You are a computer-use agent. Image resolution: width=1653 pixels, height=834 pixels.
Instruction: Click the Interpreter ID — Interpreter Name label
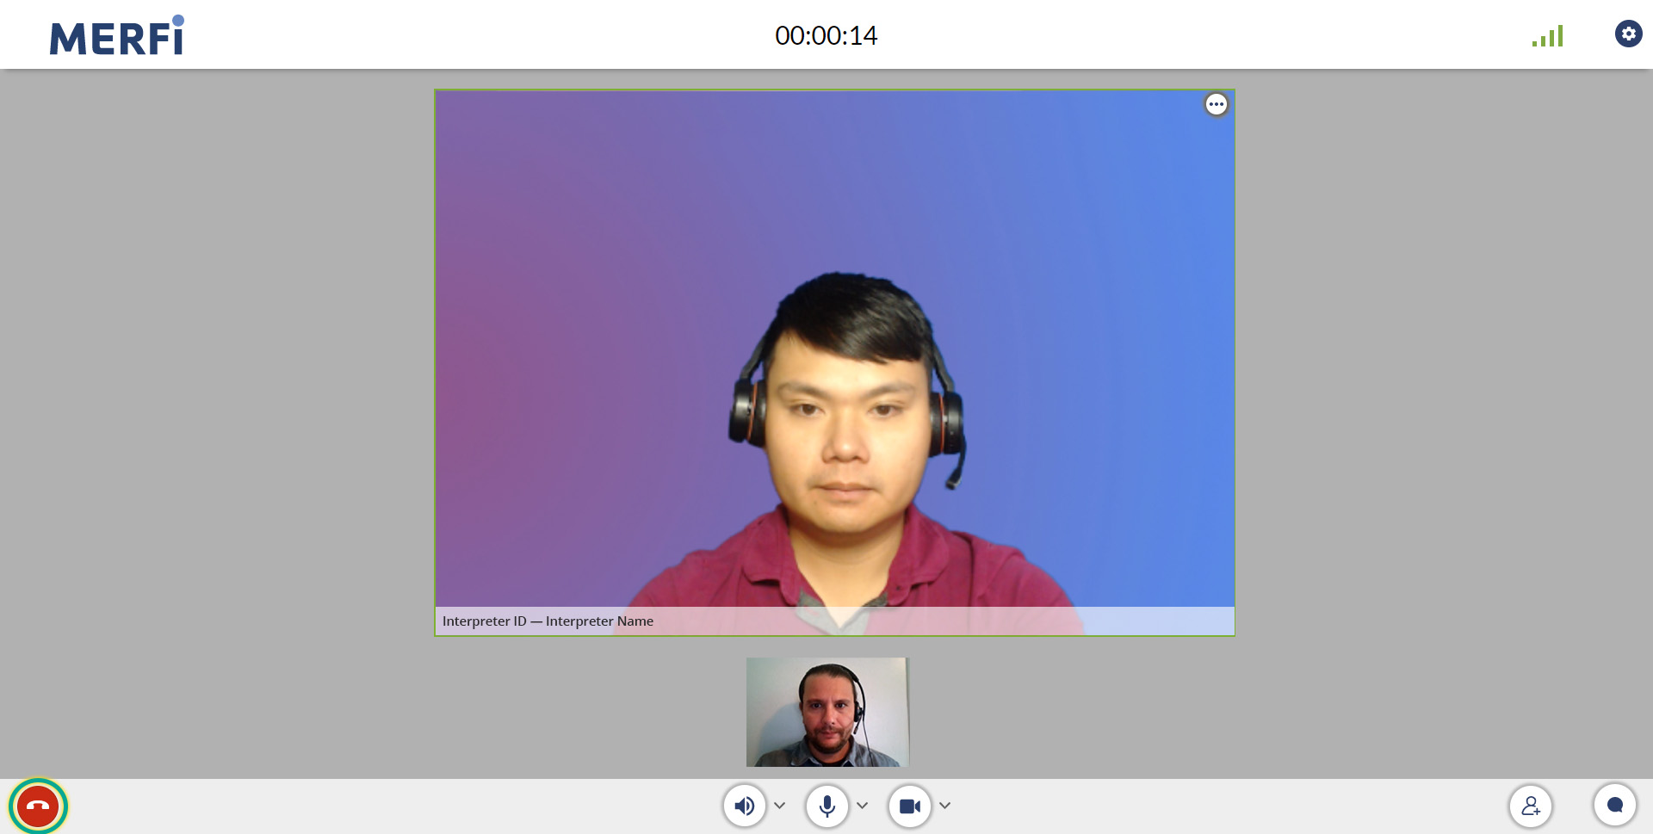(548, 621)
